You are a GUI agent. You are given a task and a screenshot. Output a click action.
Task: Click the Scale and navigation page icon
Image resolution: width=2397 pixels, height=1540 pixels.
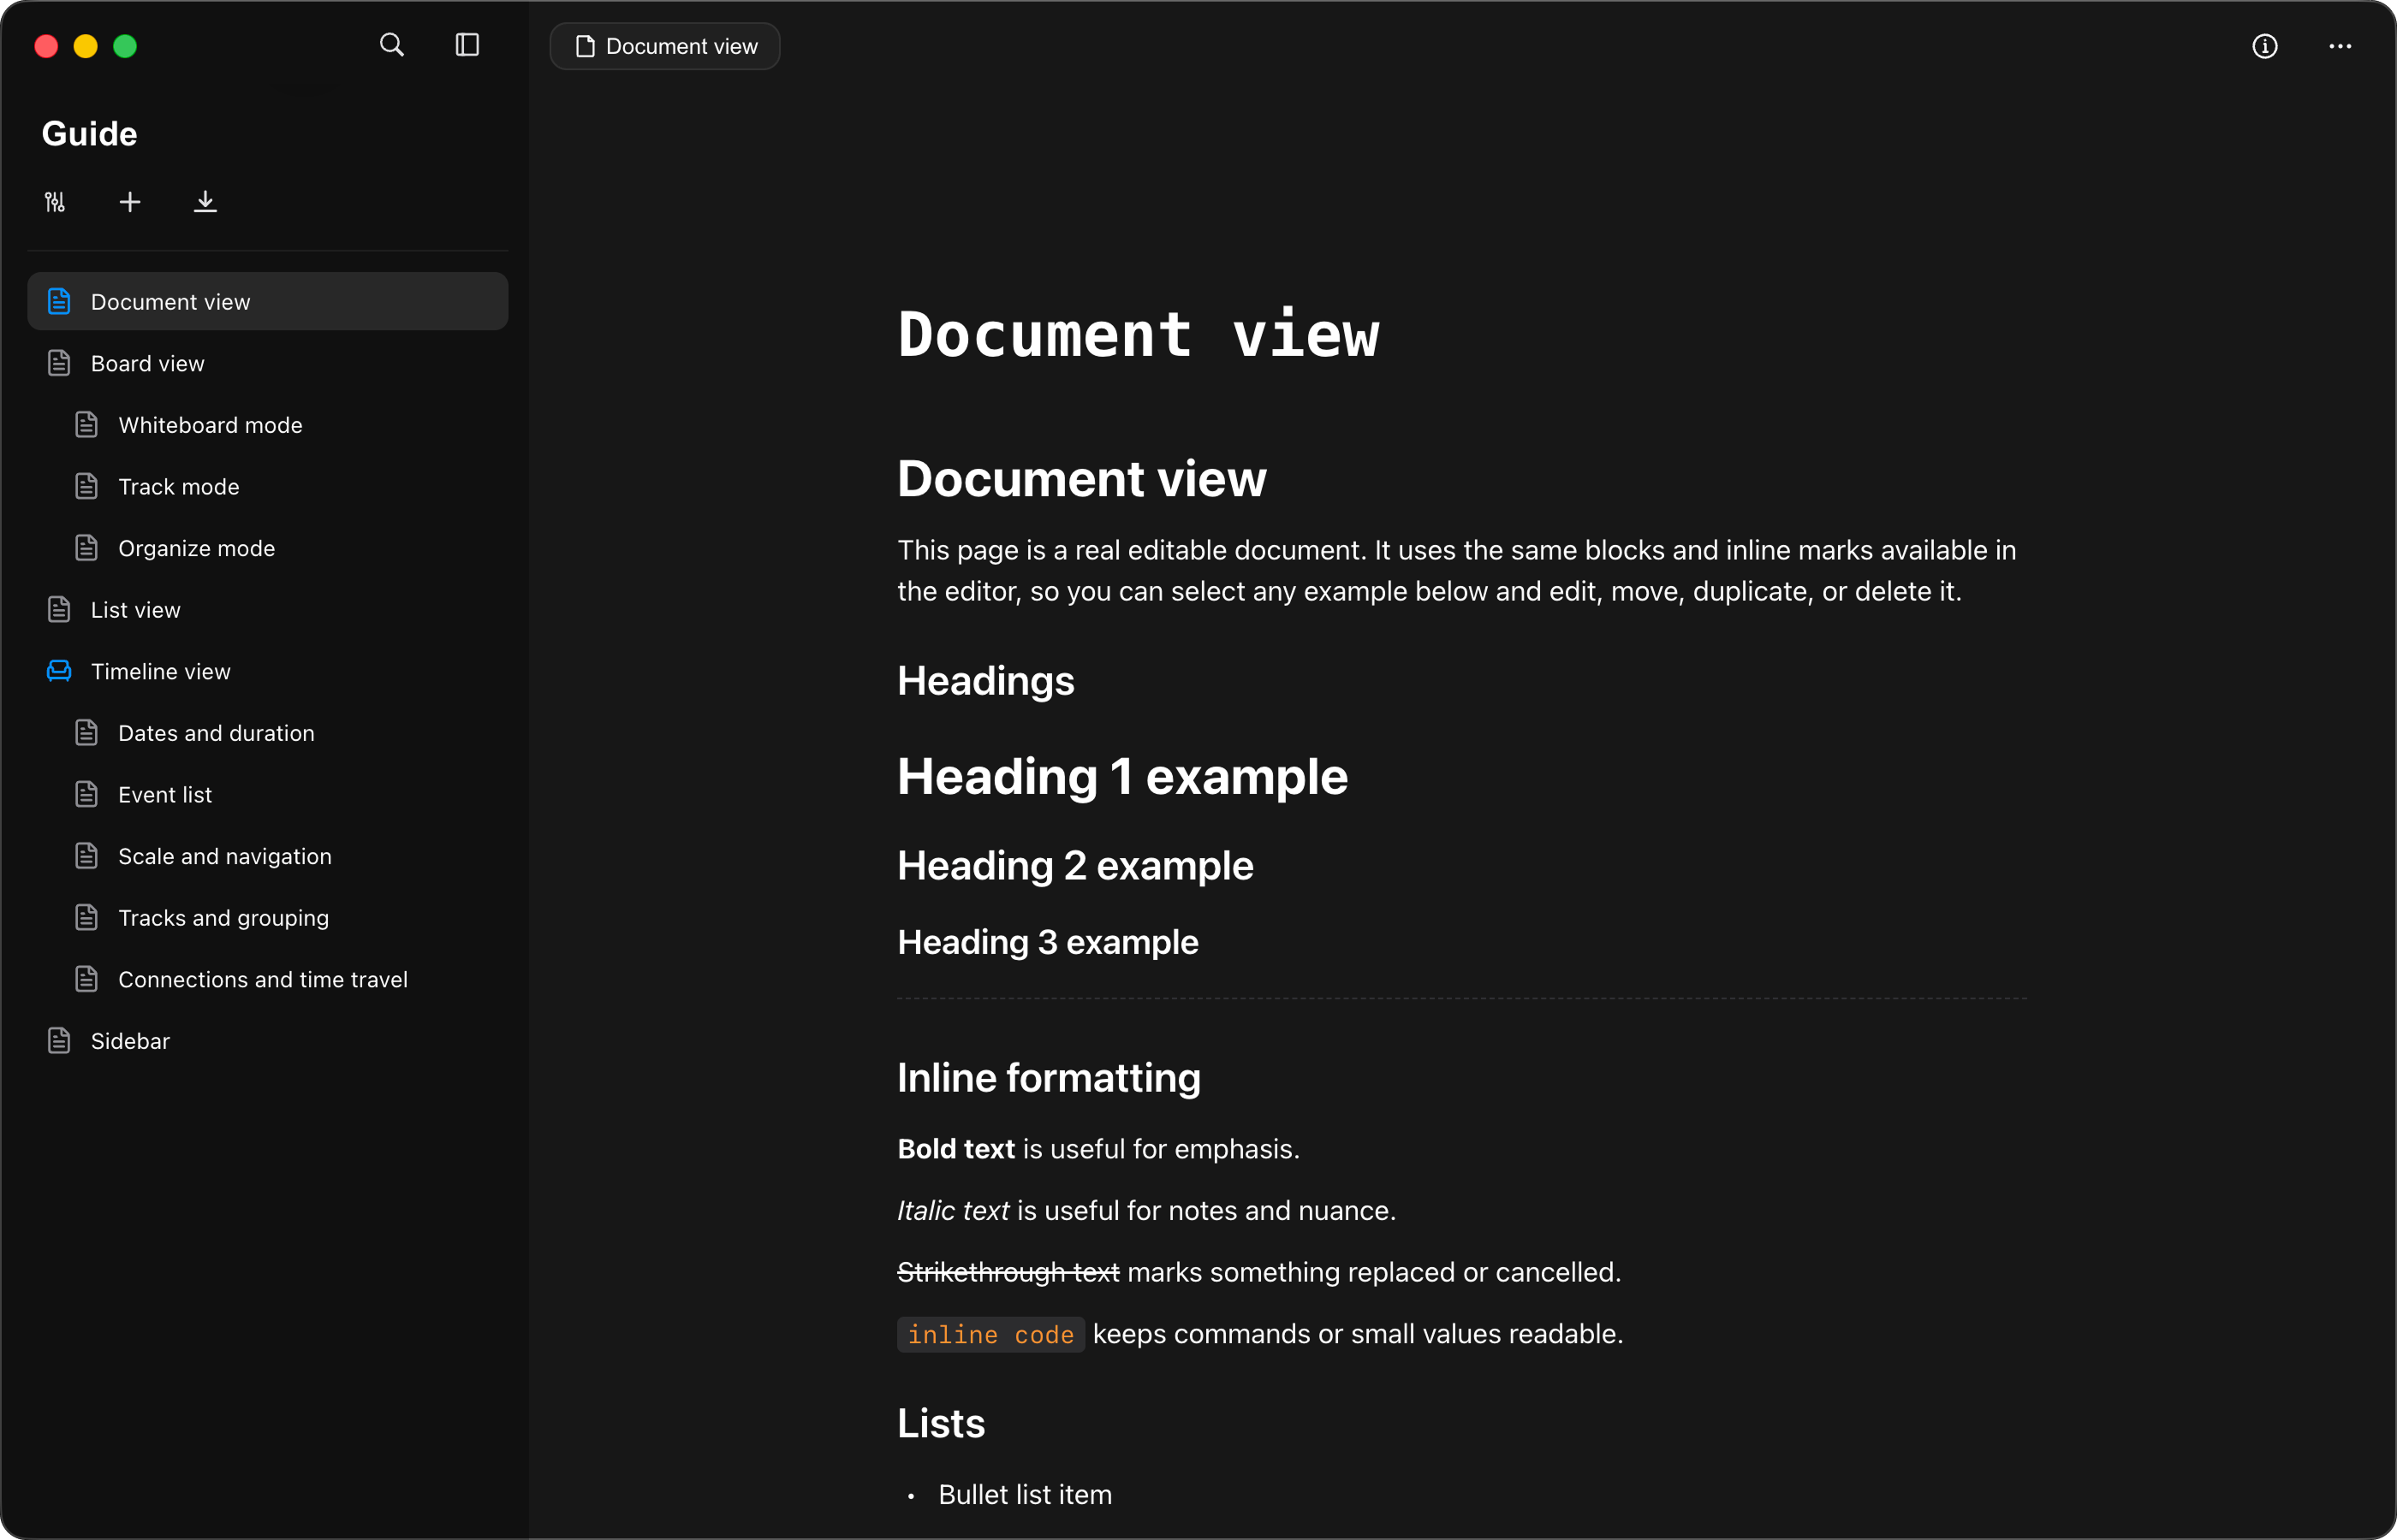point(87,856)
